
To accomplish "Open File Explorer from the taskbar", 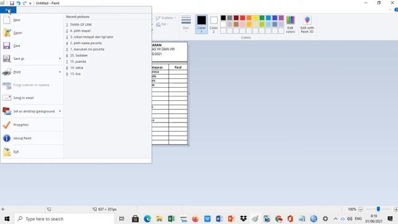I will (159, 218).
